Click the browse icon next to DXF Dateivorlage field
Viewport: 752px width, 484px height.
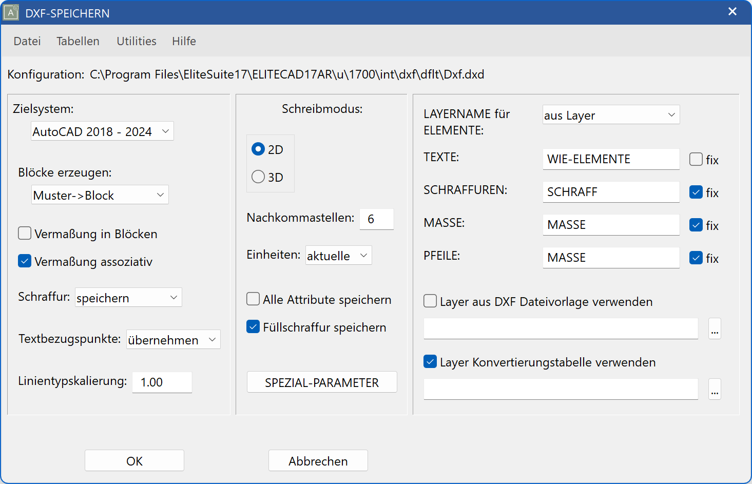pyautogui.click(x=715, y=328)
